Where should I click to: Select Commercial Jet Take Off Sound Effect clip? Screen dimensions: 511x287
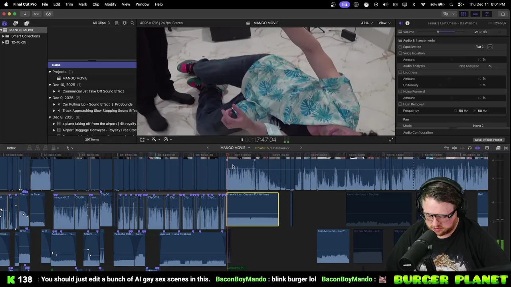pos(93,91)
